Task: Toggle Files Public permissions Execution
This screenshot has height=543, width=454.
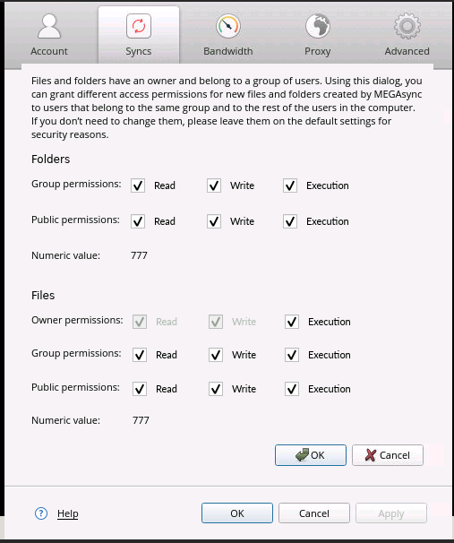Action: pos(292,389)
